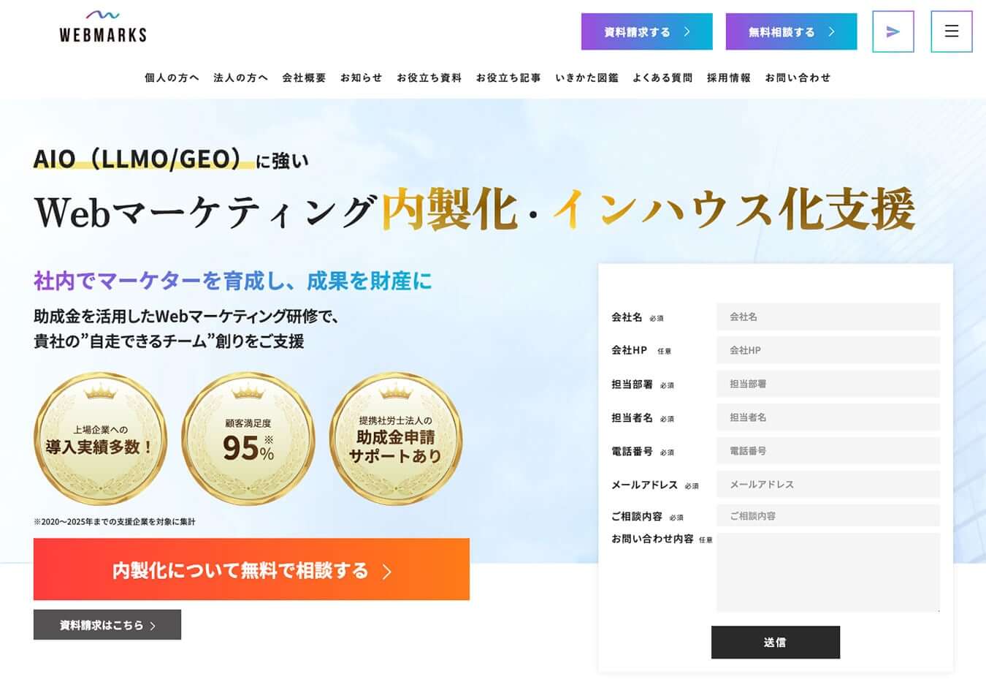Click the 助成金申請サポートあり medal badge
This screenshot has width=986, height=693.
pos(396,439)
